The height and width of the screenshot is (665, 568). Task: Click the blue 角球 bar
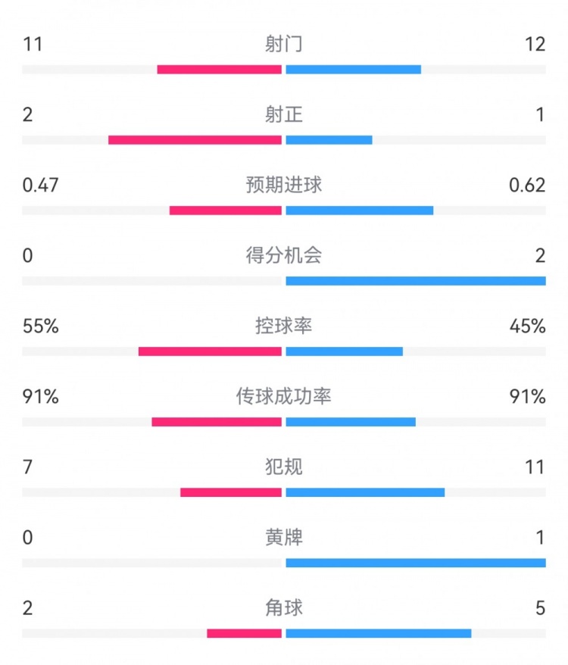point(379,633)
